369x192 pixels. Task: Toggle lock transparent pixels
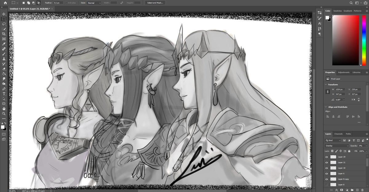(333, 151)
